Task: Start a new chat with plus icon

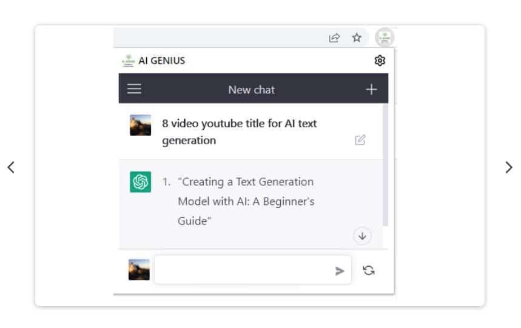Action: coord(371,90)
